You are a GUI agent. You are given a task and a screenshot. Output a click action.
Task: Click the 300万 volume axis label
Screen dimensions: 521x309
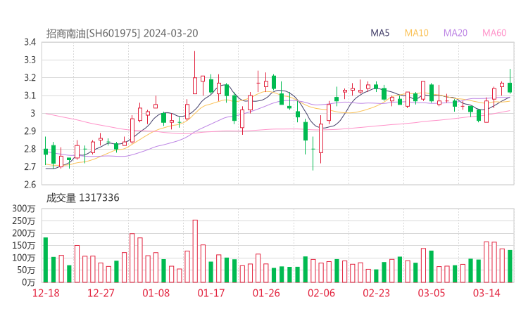click(x=24, y=209)
